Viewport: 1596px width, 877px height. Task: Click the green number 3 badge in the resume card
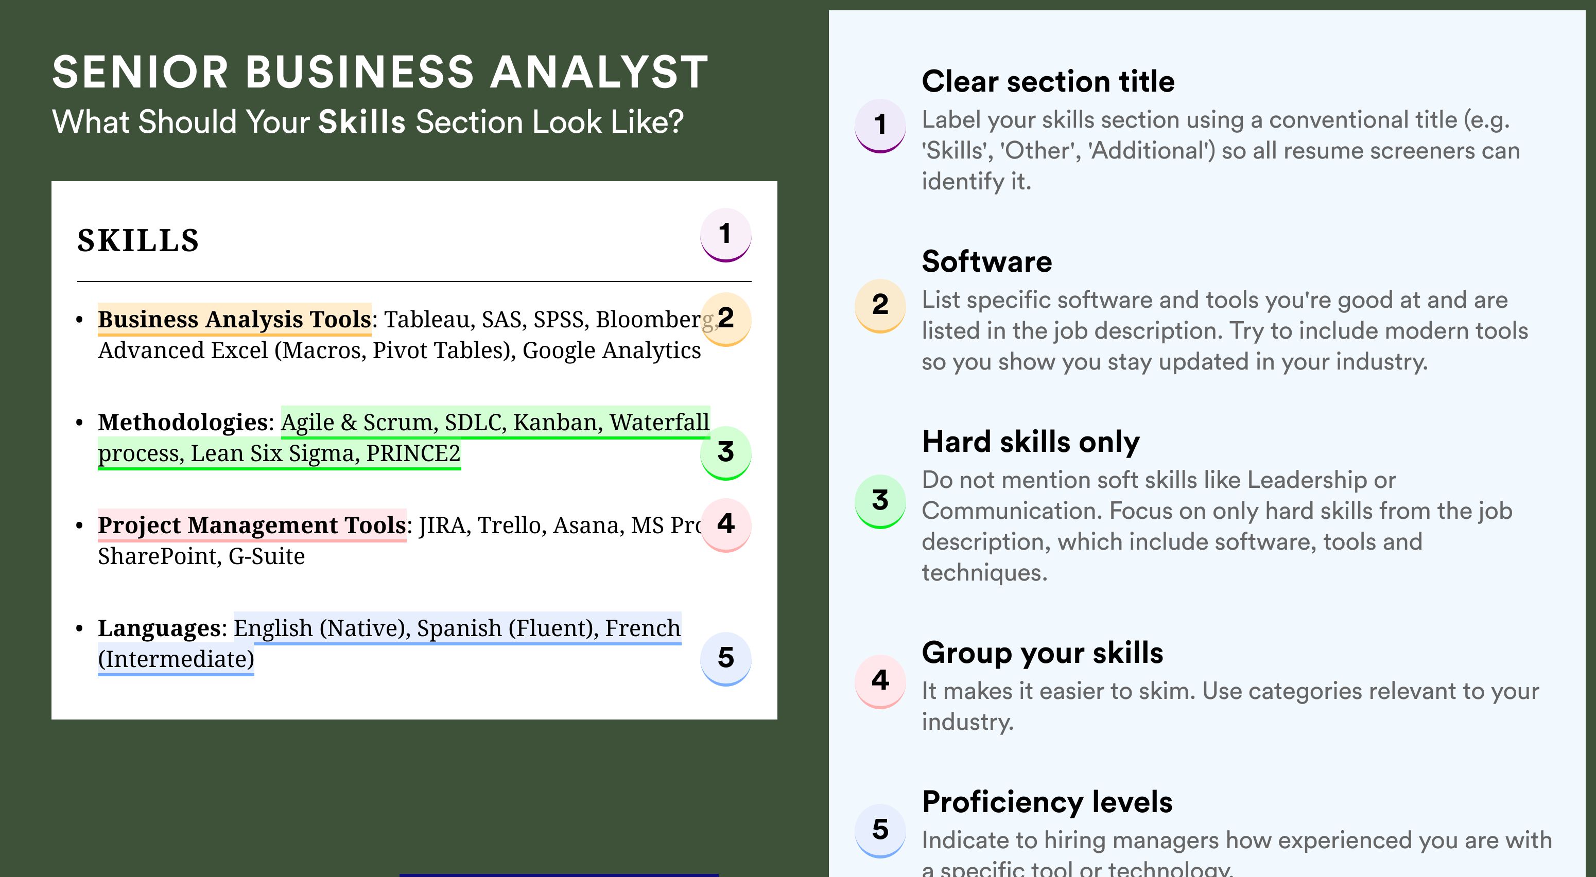pos(725,453)
